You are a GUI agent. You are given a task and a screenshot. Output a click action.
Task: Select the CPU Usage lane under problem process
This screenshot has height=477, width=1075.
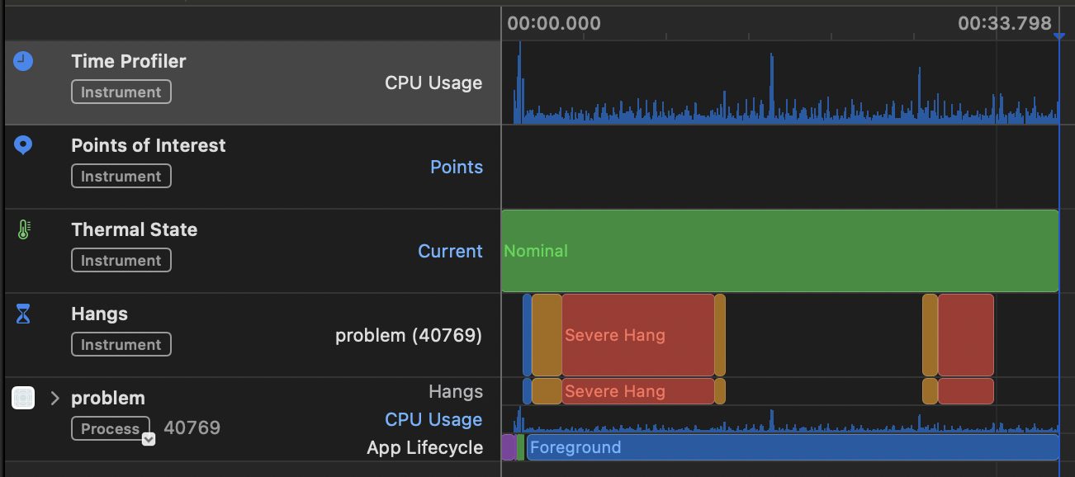433,419
